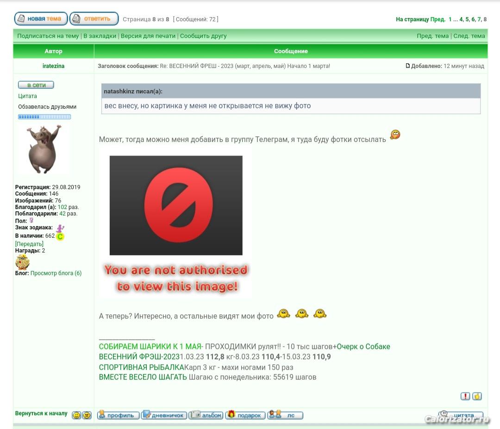Open the альбом photo album button
Viewport: 500px width, 429px height.
[206, 415]
